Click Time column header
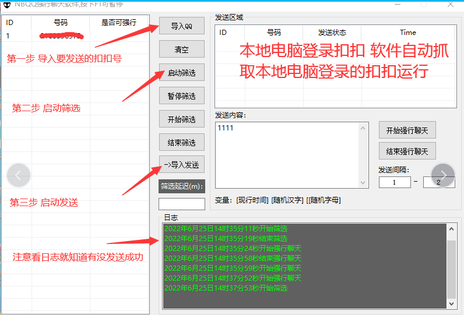464x315 pixels. tap(408, 32)
